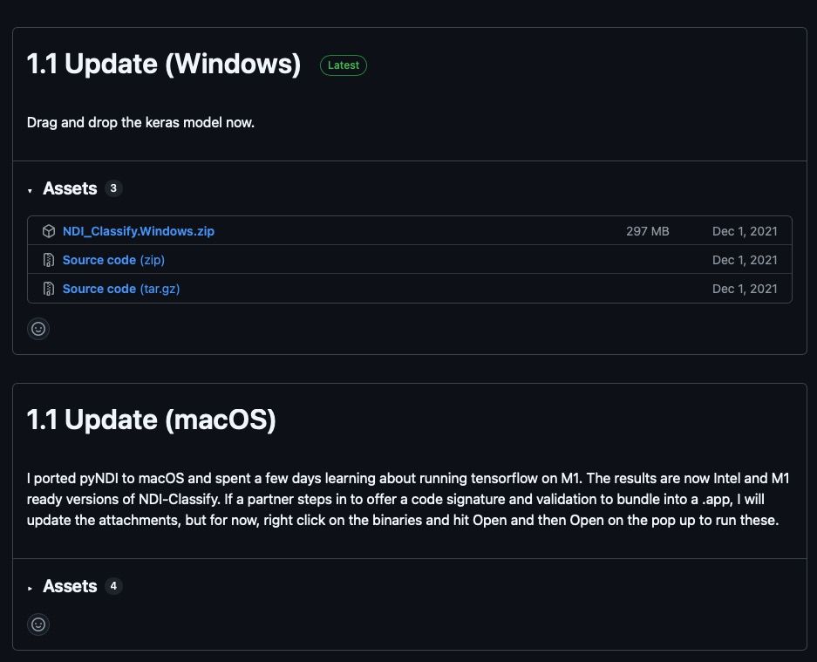Image resolution: width=817 pixels, height=662 pixels.
Task: Click the date on the NDI_Classify.Windows.zip row
Action: [744, 231]
